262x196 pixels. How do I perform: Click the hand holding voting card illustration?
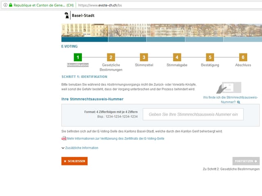point(229,88)
